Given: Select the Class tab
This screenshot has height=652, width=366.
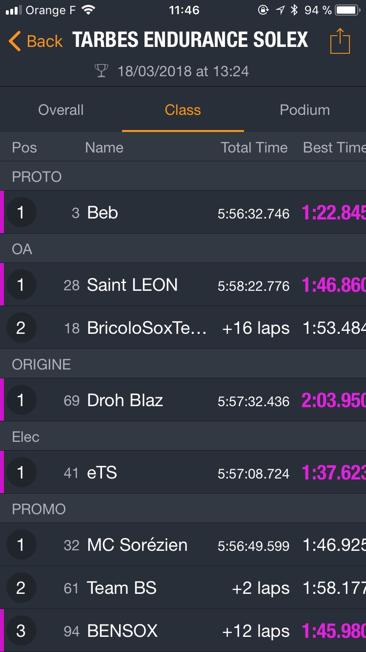Looking at the screenshot, I should 183,110.
